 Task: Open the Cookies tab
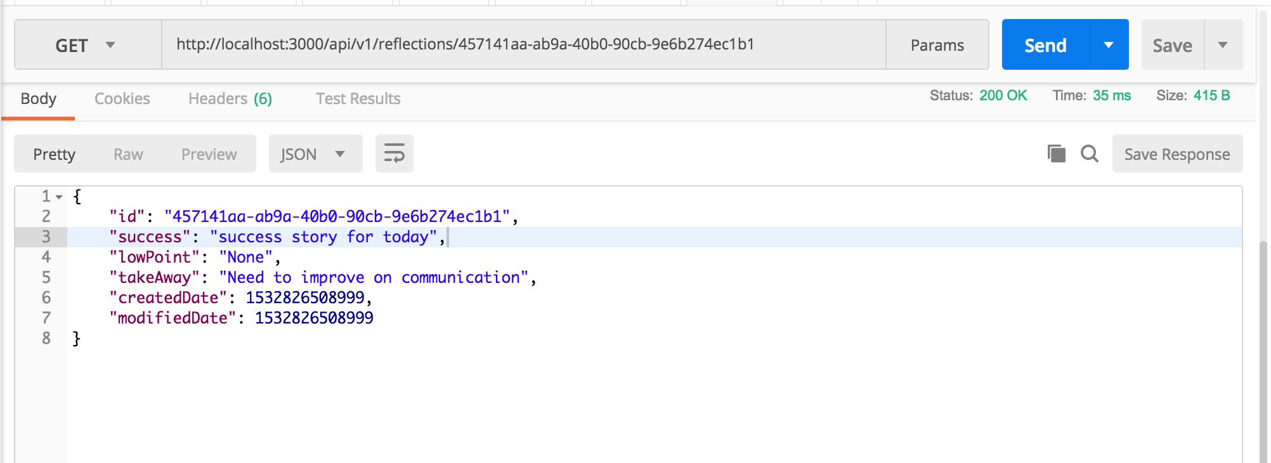(122, 98)
